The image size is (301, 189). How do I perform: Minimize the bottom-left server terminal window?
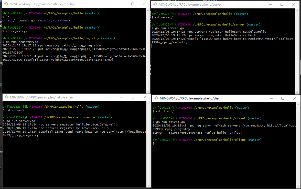tap(122, 97)
